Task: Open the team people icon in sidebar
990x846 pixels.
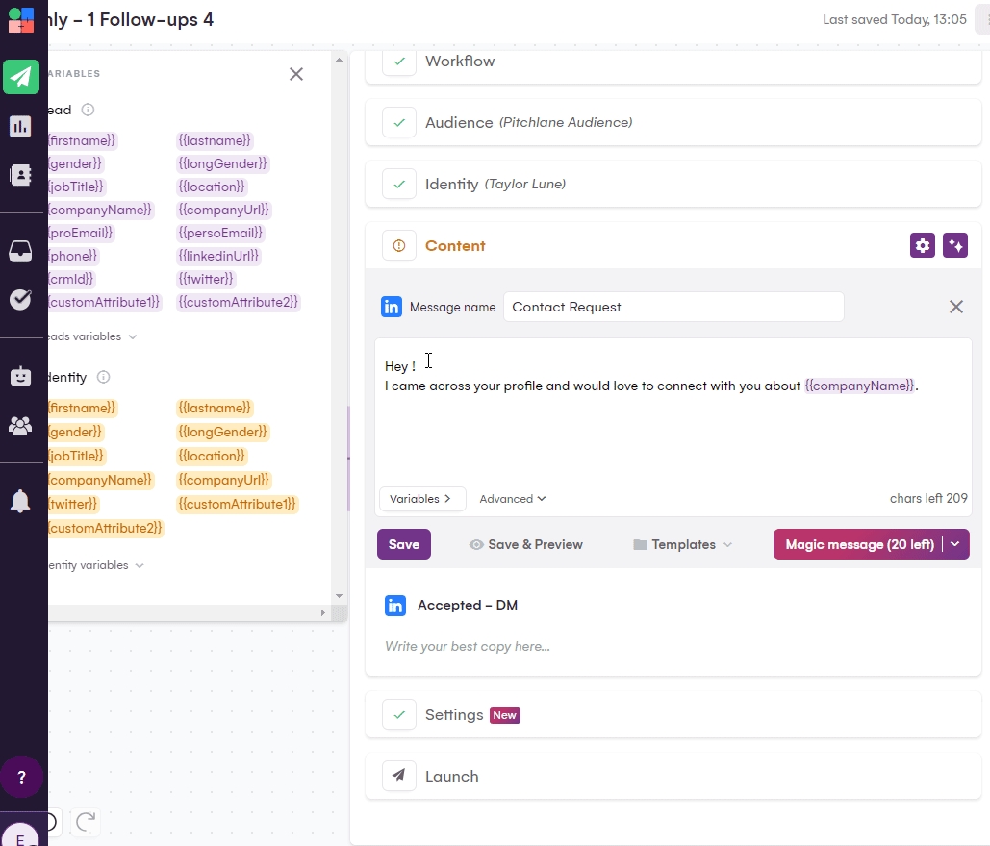Action: (20, 425)
